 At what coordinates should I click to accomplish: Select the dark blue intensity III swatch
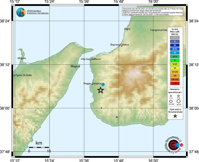click(x=175, y=45)
